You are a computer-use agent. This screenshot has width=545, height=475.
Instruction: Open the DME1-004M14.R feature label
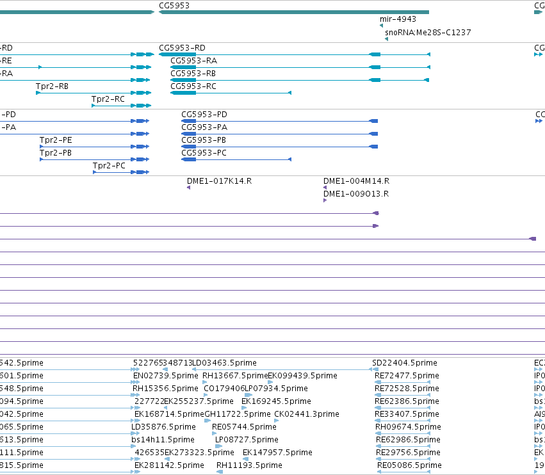[356, 181]
